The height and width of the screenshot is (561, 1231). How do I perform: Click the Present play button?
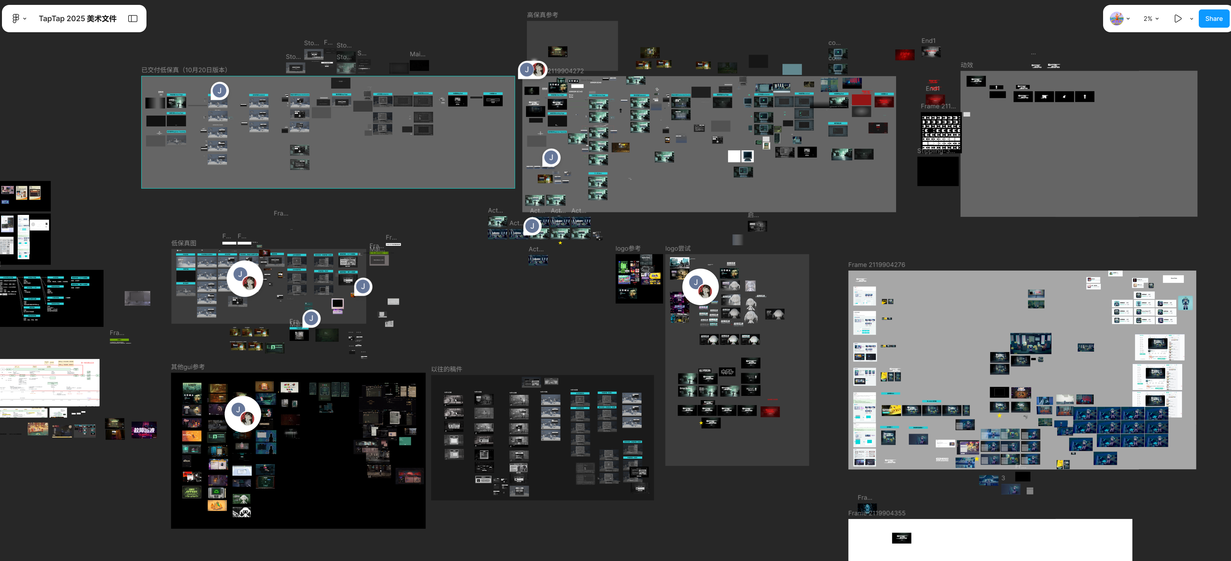click(1178, 19)
